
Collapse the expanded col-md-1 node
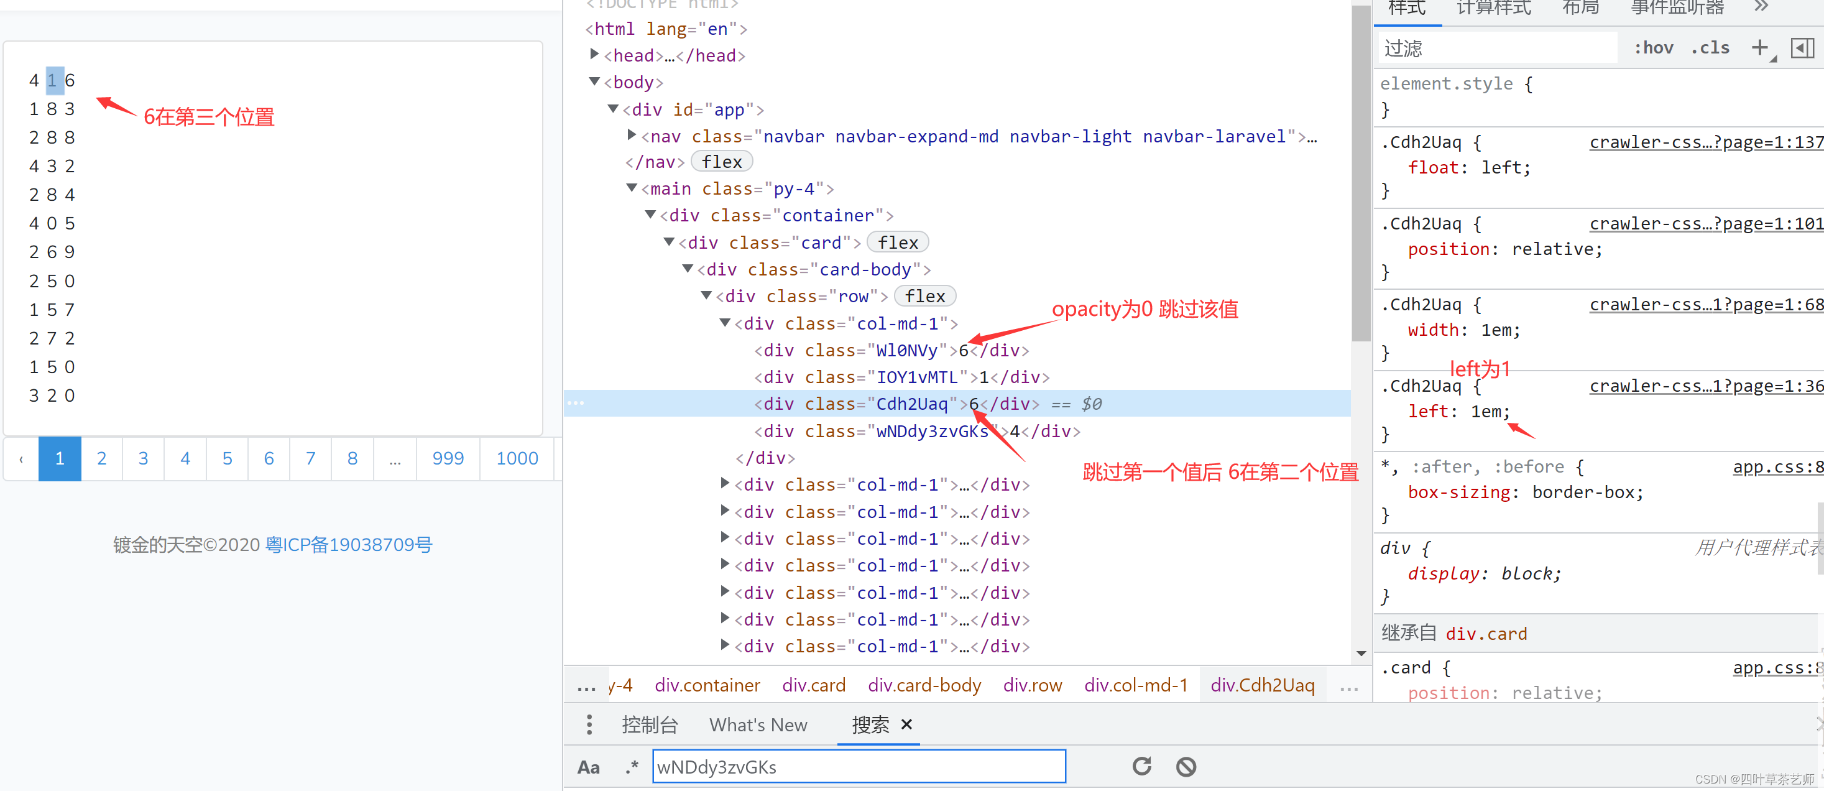pyautogui.click(x=724, y=323)
